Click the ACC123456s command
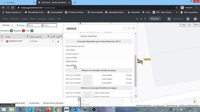 (70, 50)
